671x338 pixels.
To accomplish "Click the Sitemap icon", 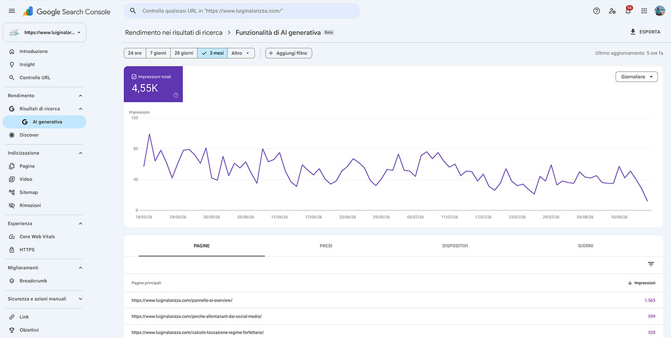I will pyautogui.click(x=13, y=193).
